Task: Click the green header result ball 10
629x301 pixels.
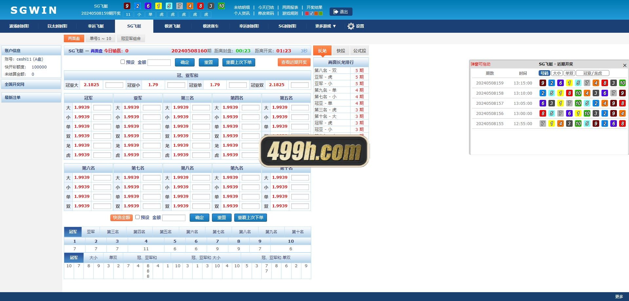Action: [x=221, y=6]
